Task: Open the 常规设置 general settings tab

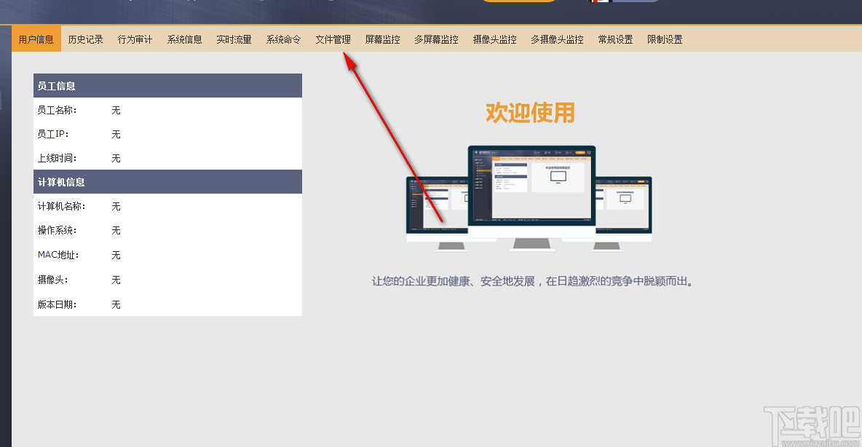Action: point(614,39)
